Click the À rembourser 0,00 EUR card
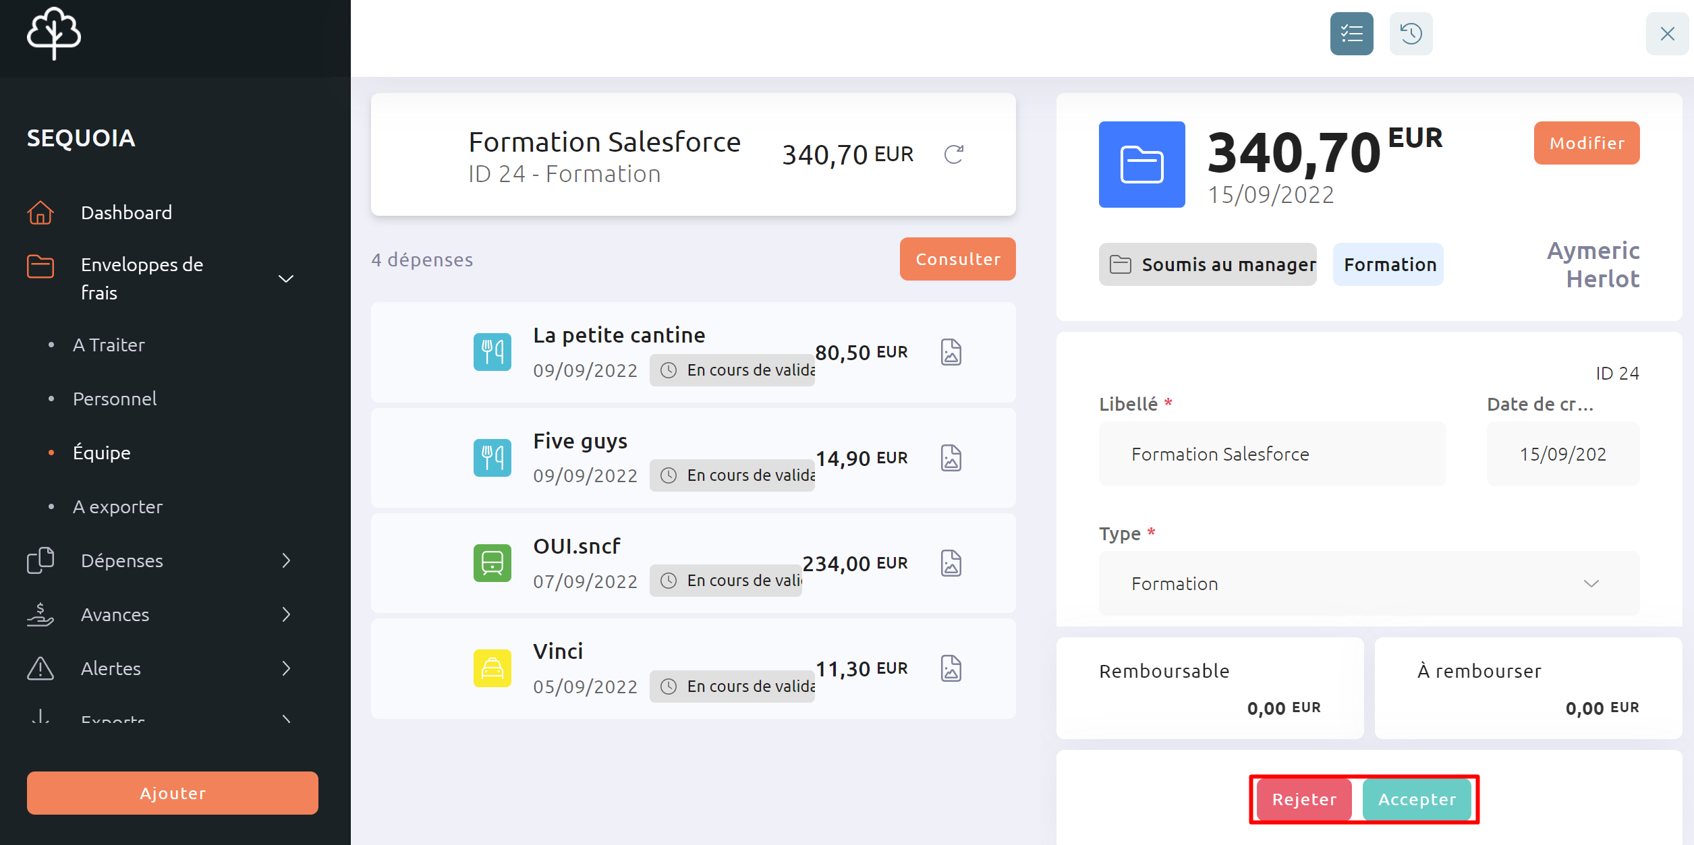 (x=1528, y=688)
